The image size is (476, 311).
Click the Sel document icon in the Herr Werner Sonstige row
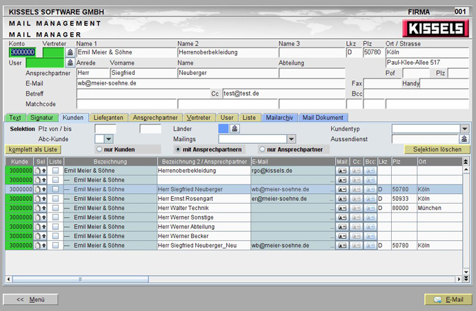(38, 217)
